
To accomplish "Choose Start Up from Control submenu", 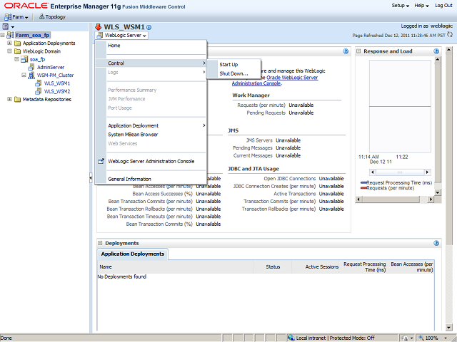I will click(x=228, y=65).
